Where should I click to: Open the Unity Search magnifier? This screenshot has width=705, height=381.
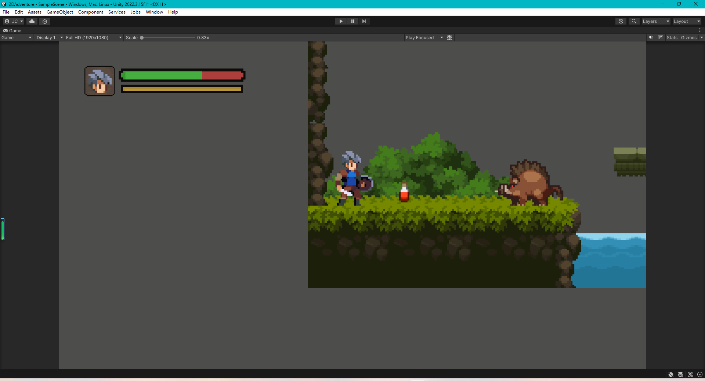[634, 21]
